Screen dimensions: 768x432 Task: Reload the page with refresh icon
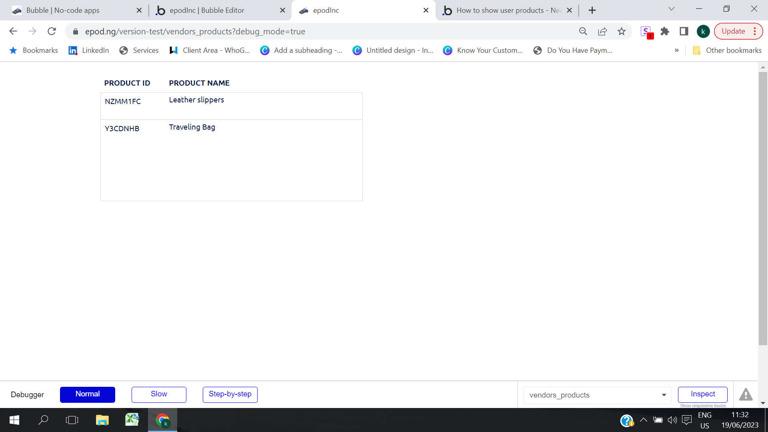pyautogui.click(x=52, y=31)
